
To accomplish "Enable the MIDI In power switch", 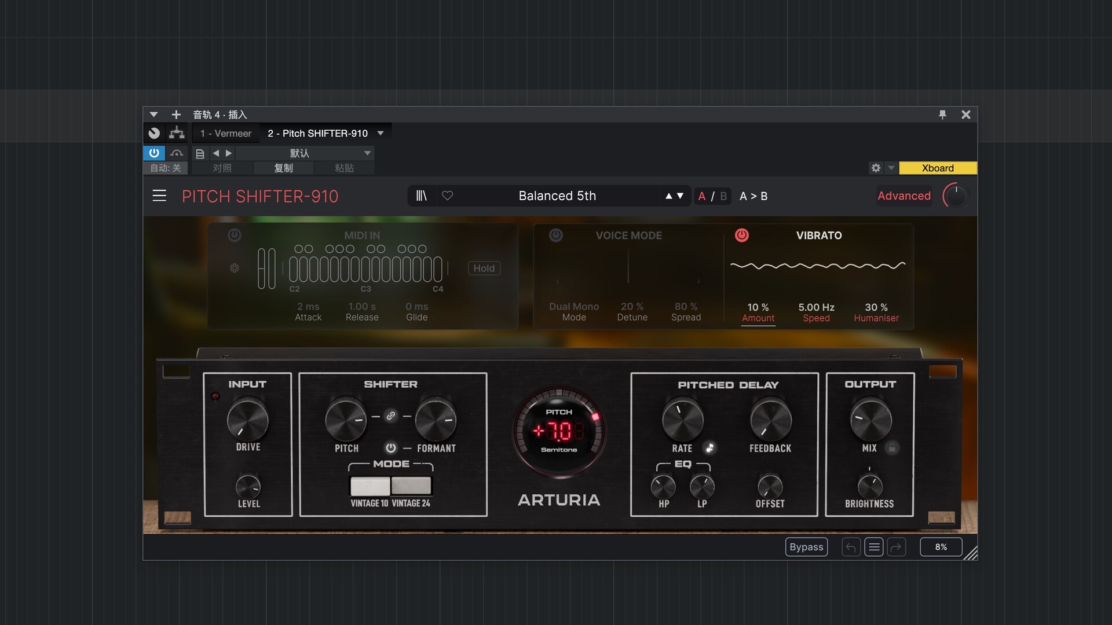I will [234, 235].
